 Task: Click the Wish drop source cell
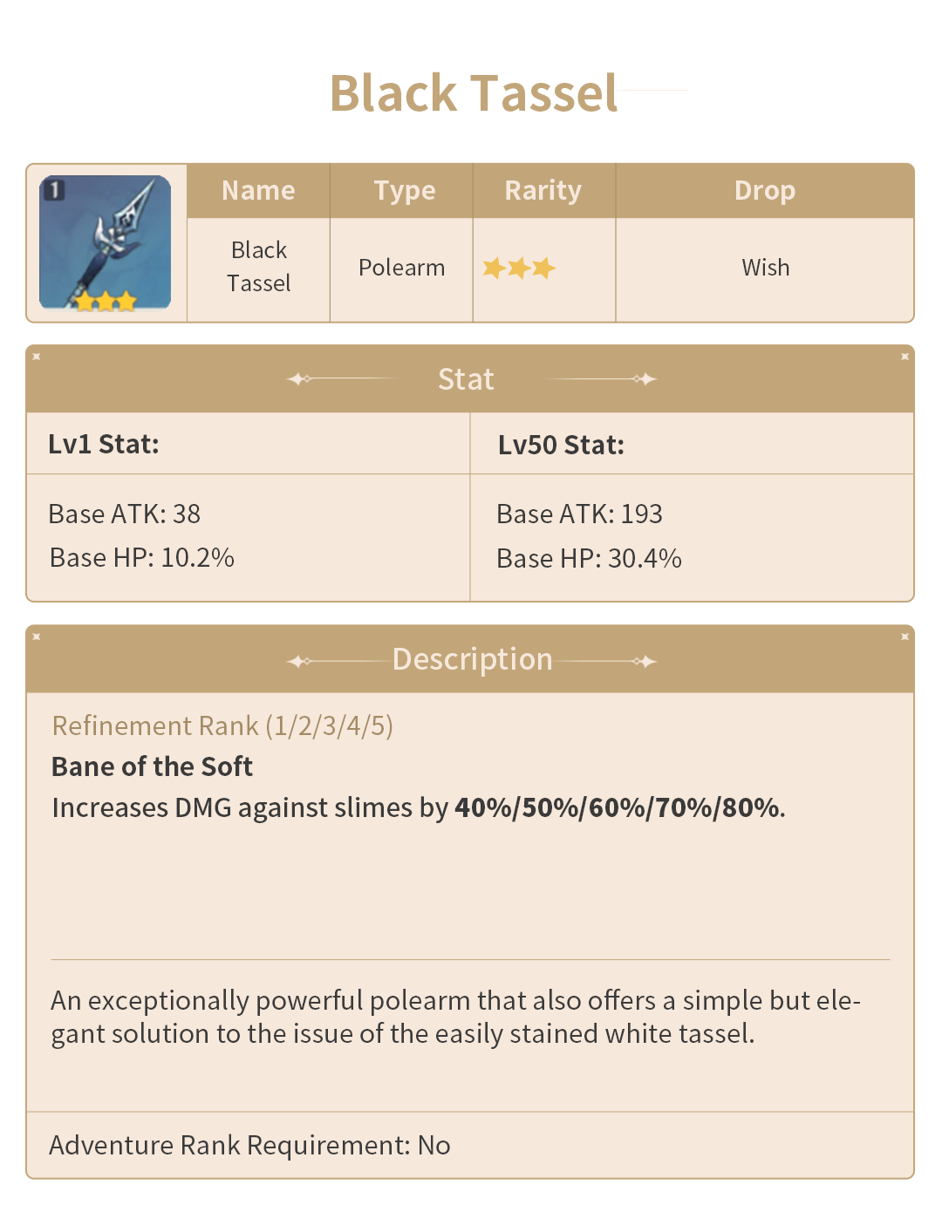coord(765,268)
